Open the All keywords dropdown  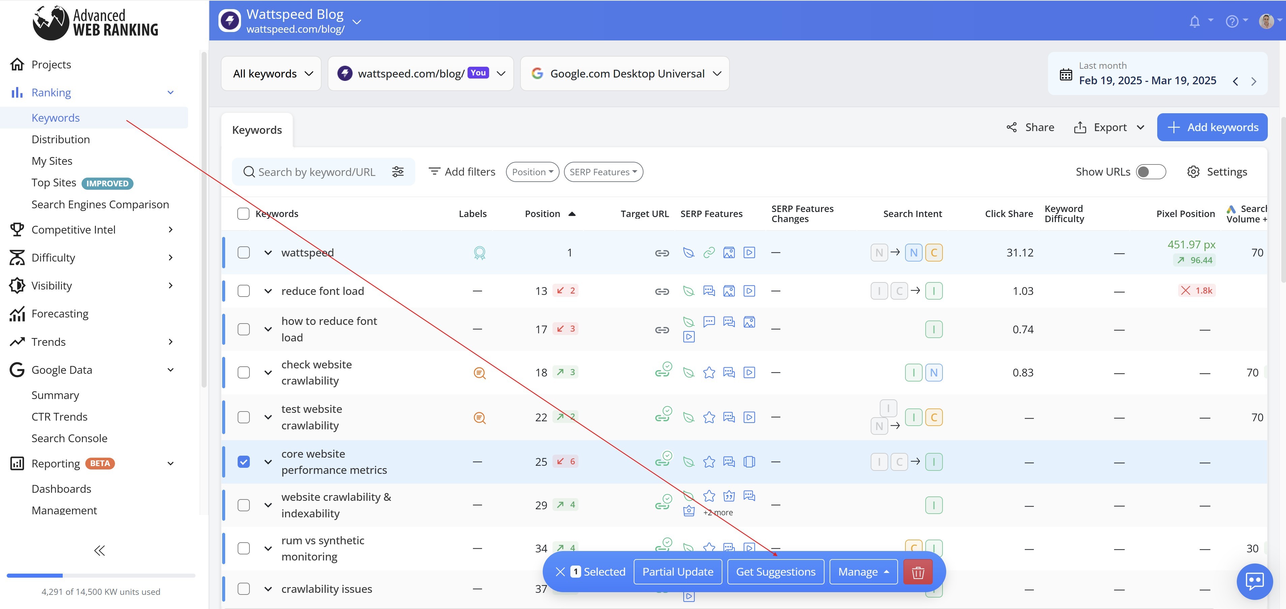tap(271, 73)
